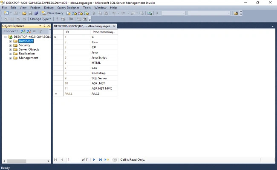Collapse the DESKTOP-M021QJH server node
Viewport: 277px width, 170px height.
[x=5, y=37]
